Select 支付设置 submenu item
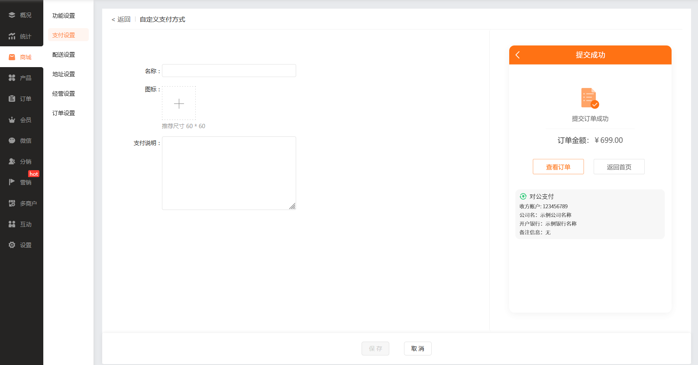Screen dimensions: 698x365 [x=68, y=35]
